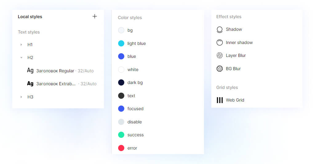The width and height of the screenshot is (315, 164).
Task: Select the Web Grid columns icon
Action: tap(220, 100)
